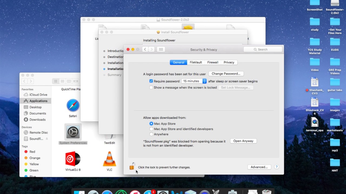
Task: Switch Finder to cover flow view
Action: 76,81
